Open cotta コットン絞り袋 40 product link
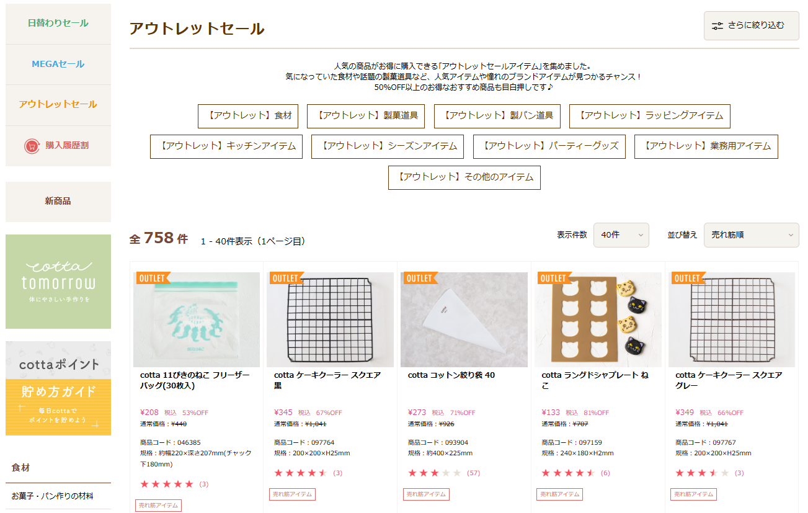This screenshot has width=808, height=513. coord(451,375)
